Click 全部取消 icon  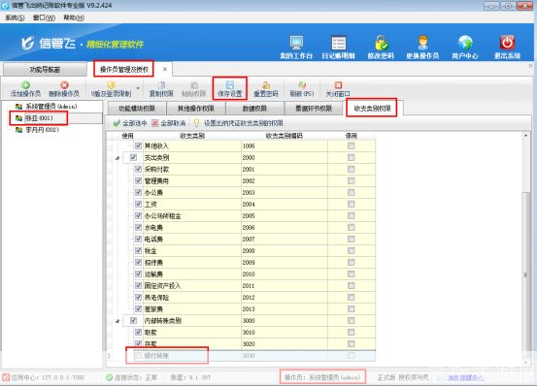pyautogui.click(x=155, y=123)
